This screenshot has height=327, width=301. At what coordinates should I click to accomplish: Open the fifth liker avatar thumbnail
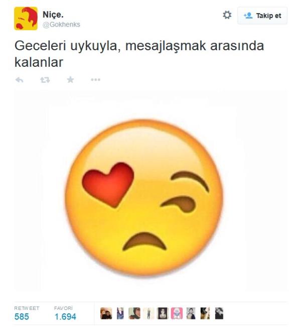163,313
